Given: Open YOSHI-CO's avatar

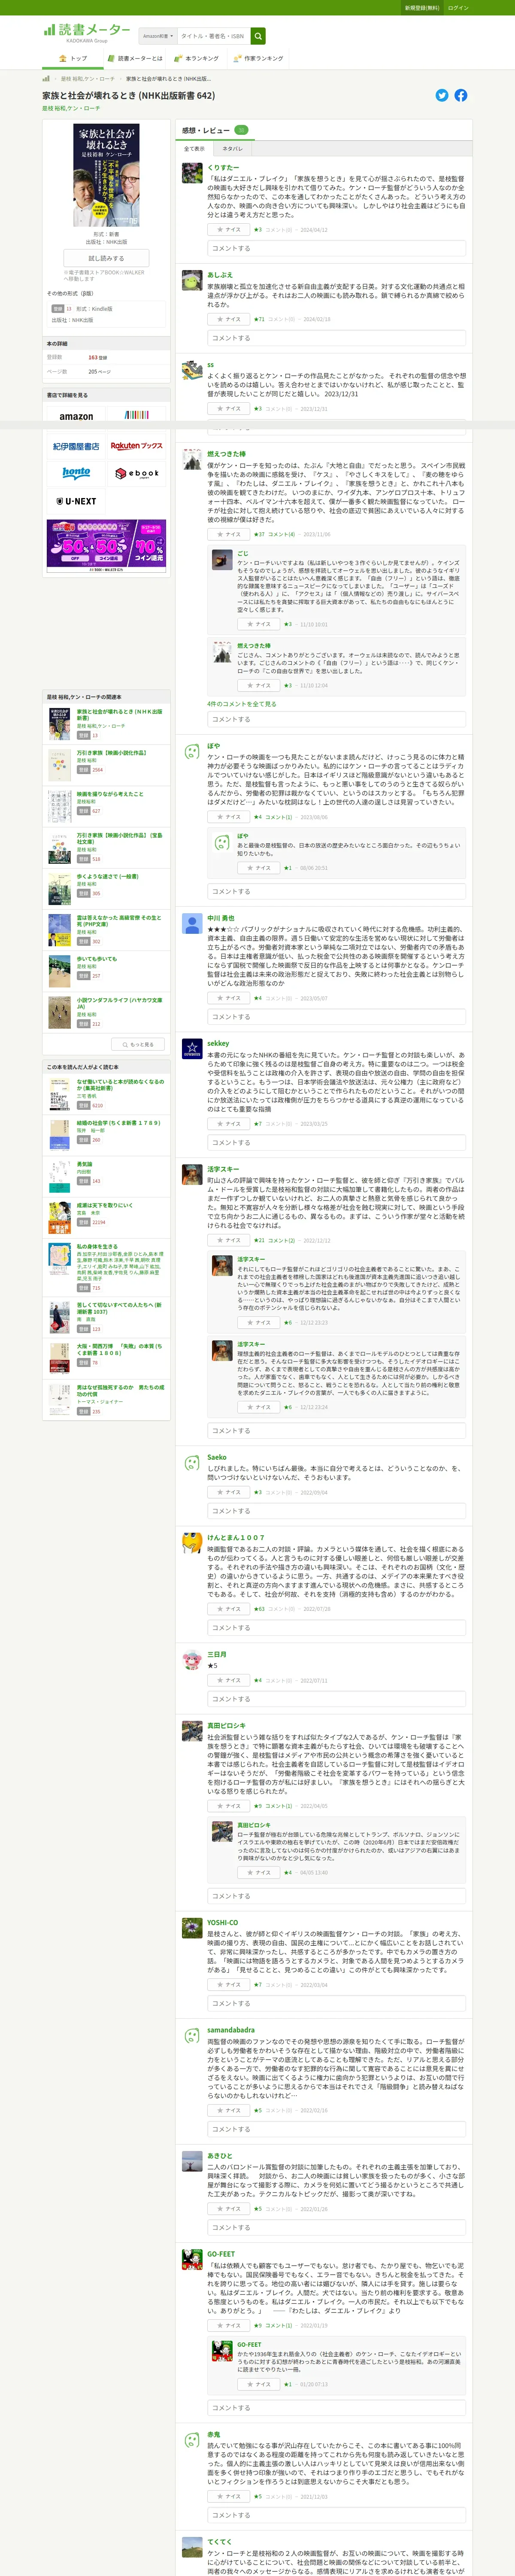Looking at the screenshot, I should pos(192,1928).
